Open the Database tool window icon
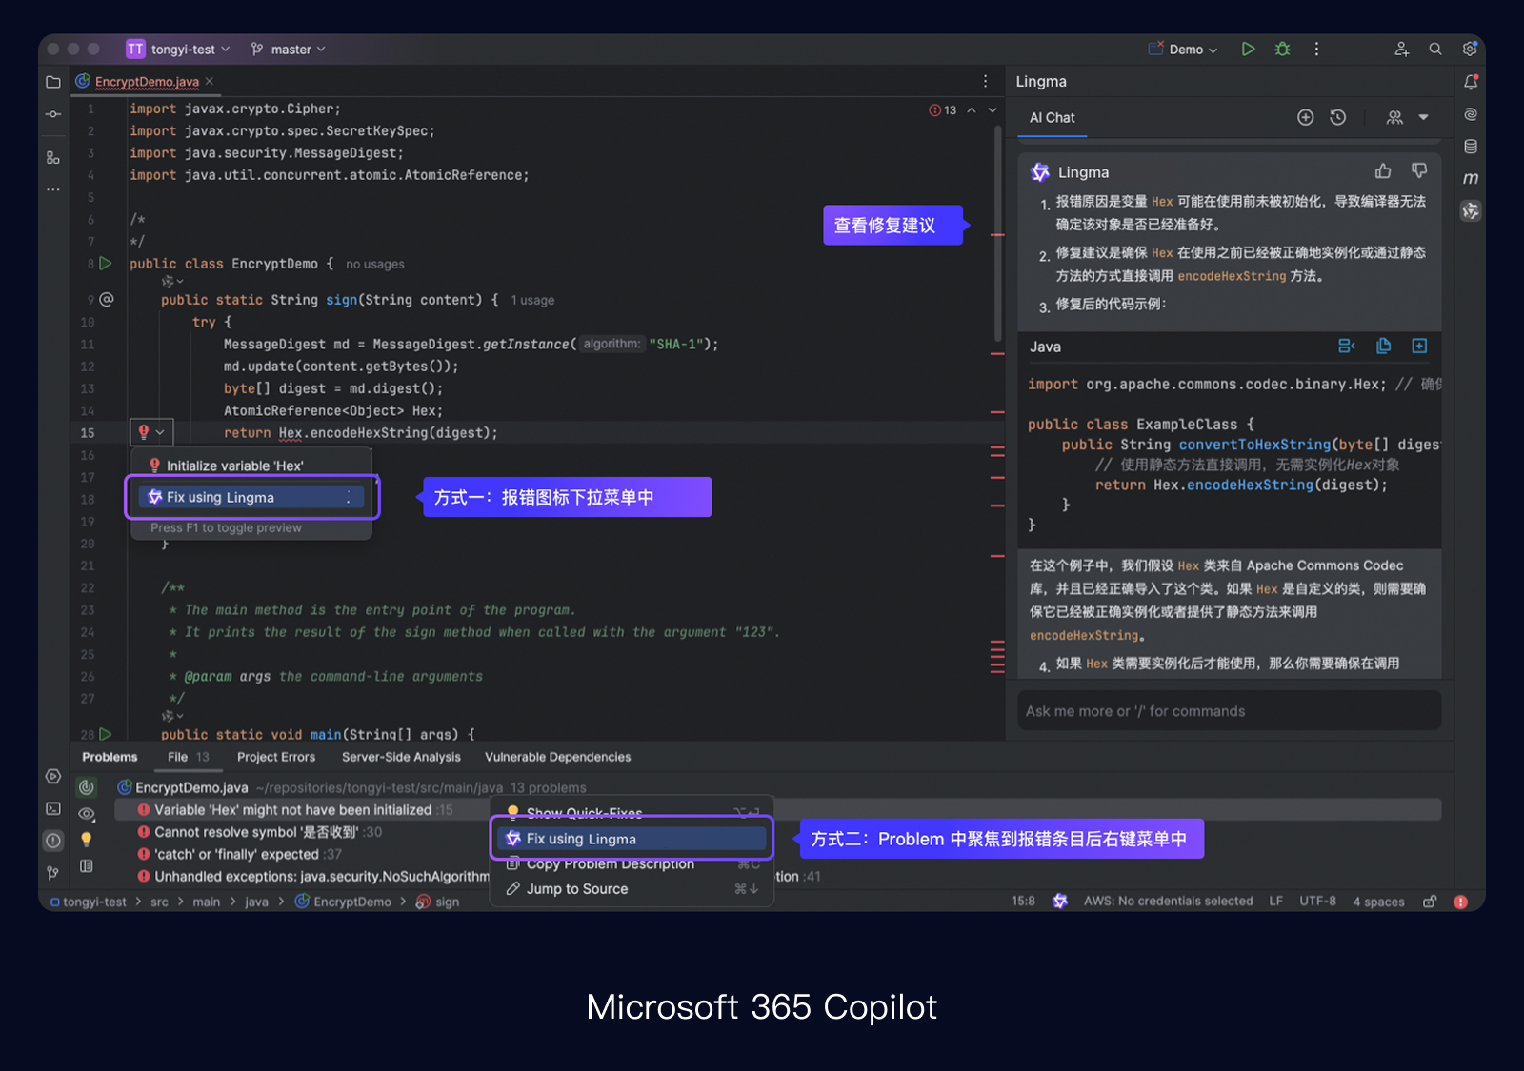The height and width of the screenshot is (1071, 1524). pyautogui.click(x=1471, y=147)
